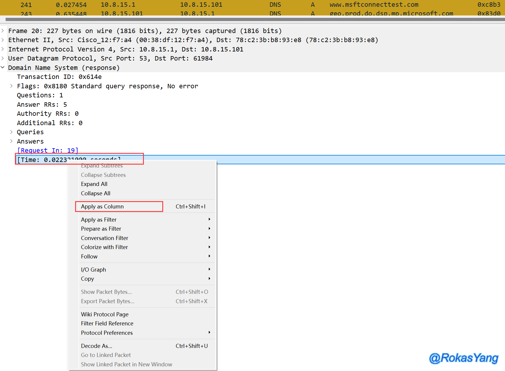This screenshot has width=505, height=371.
Task: Open the Apply as Filter submenu
Action: (99, 220)
